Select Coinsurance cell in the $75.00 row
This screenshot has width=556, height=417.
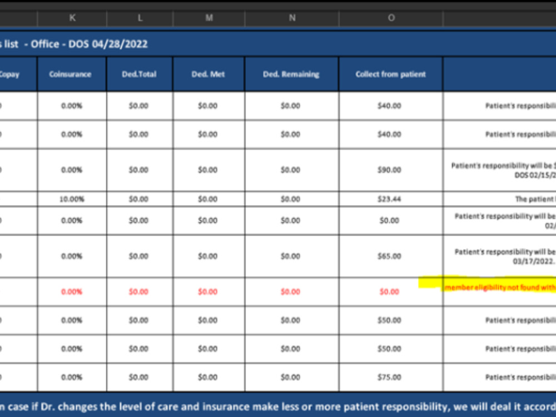pyautogui.click(x=72, y=378)
